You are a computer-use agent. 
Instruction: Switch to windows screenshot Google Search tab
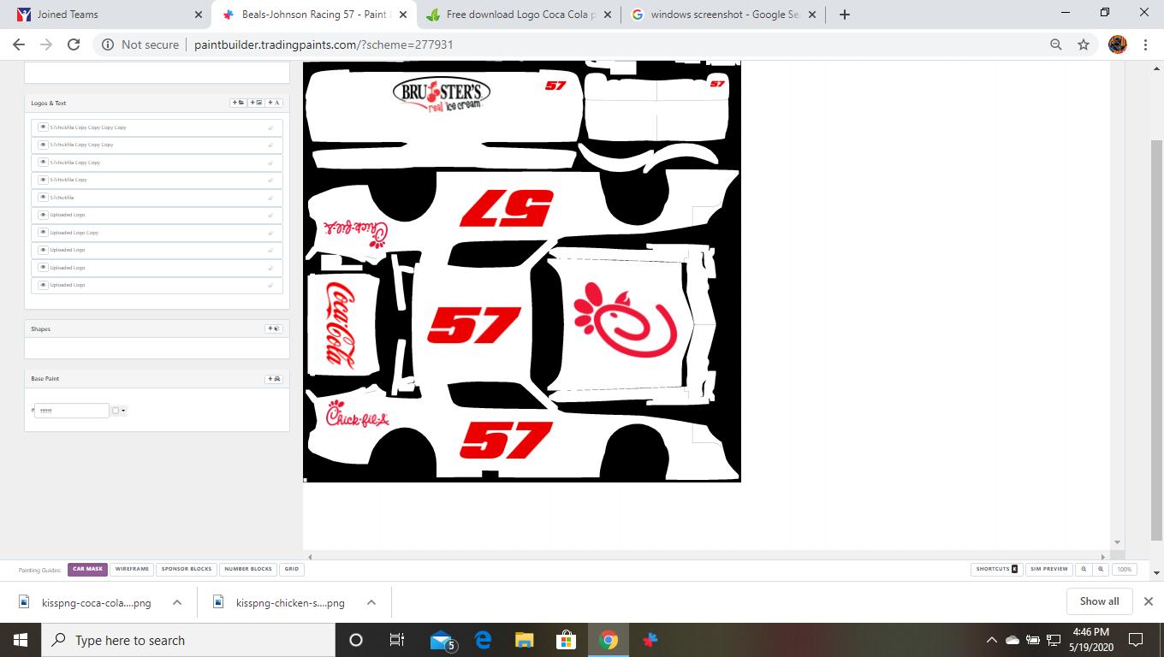(x=723, y=15)
